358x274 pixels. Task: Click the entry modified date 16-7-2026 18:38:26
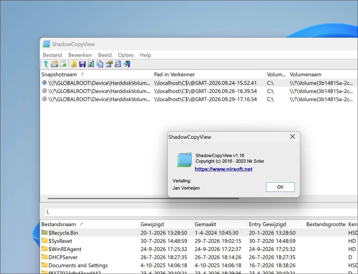coord(272,265)
